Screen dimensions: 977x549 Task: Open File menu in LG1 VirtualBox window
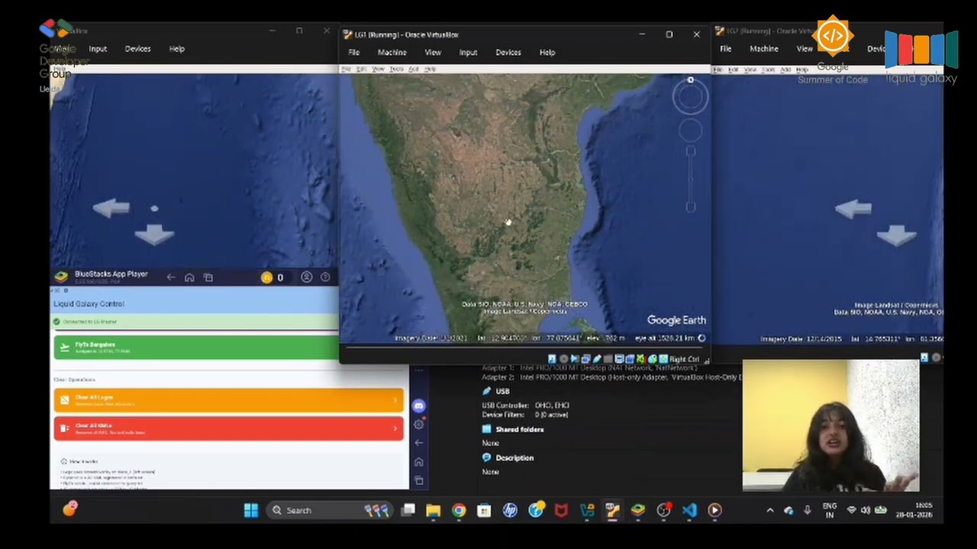click(354, 53)
